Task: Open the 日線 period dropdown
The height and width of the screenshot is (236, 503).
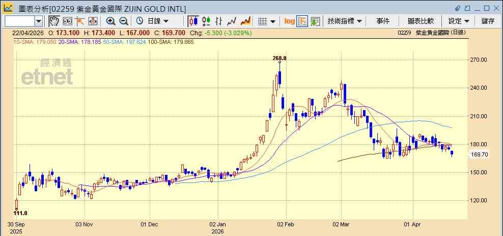Action: coord(157,21)
